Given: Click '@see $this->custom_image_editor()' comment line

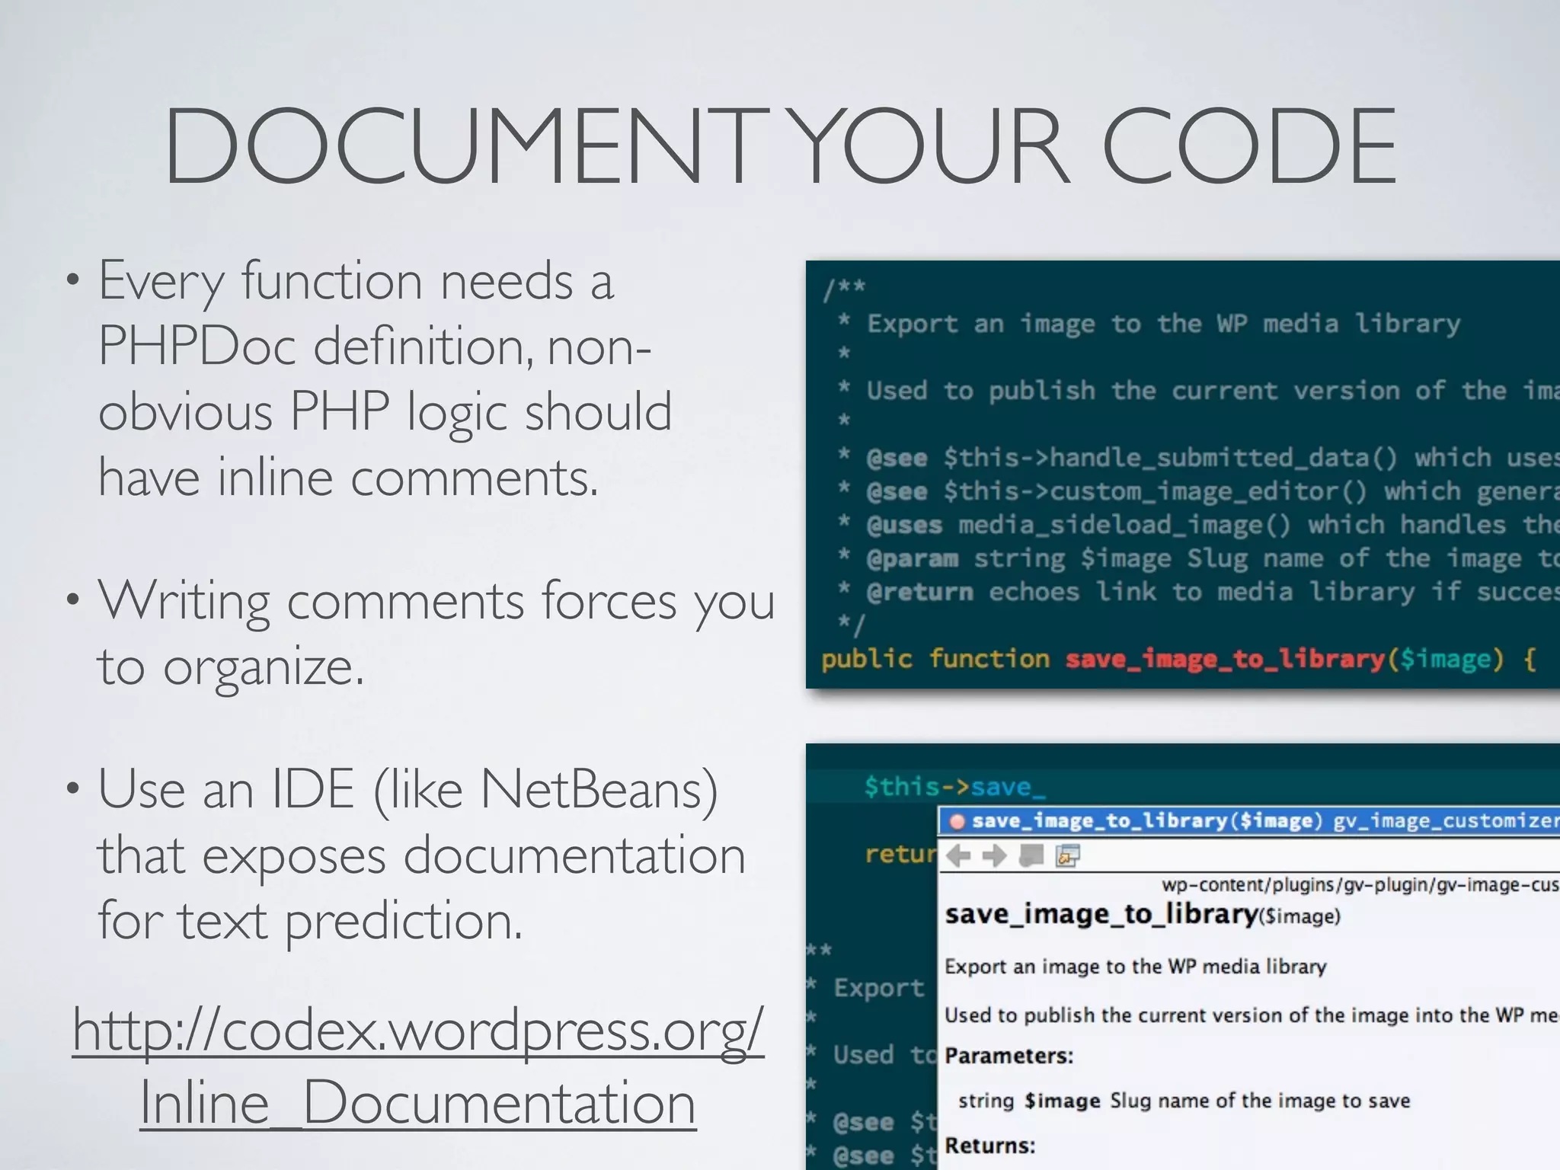Looking at the screenshot, I should pyautogui.click(x=1198, y=491).
